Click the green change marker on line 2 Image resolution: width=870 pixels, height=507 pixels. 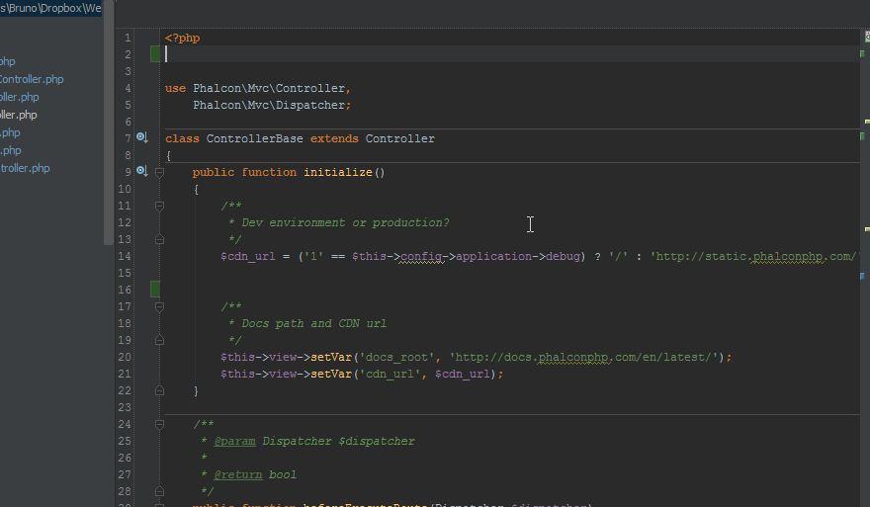tap(155, 54)
